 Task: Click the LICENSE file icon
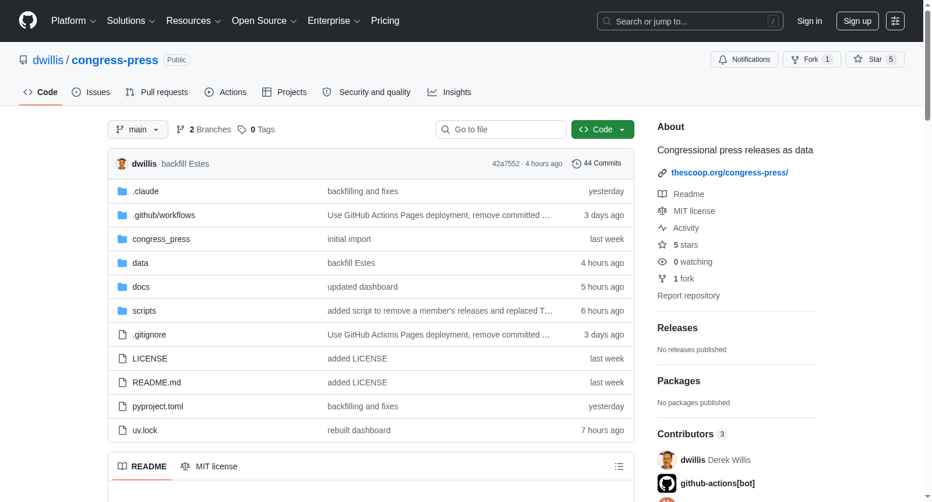(122, 359)
